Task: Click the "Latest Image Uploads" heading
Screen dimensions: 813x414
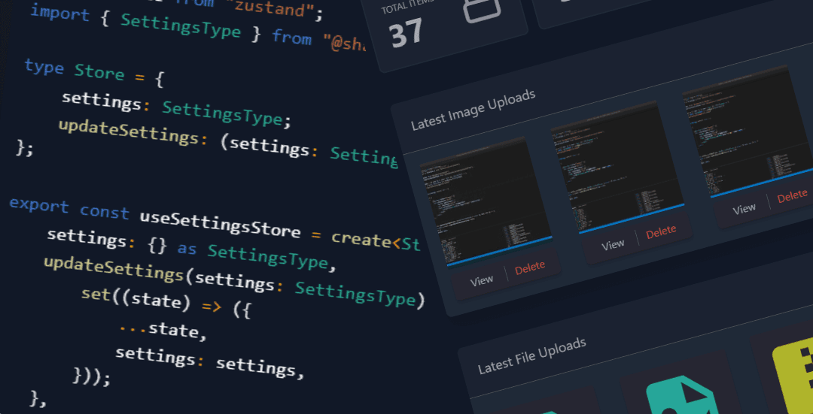Action: click(473, 110)
